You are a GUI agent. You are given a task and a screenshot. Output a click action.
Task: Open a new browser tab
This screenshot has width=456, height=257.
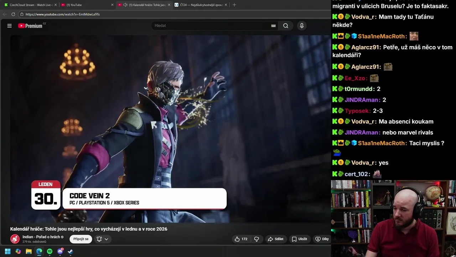click(x=234, y=5)
